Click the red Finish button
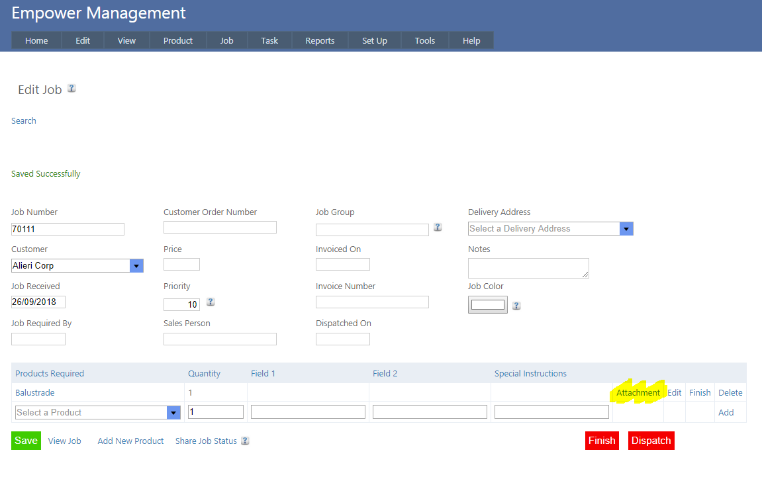 [602, 441]
